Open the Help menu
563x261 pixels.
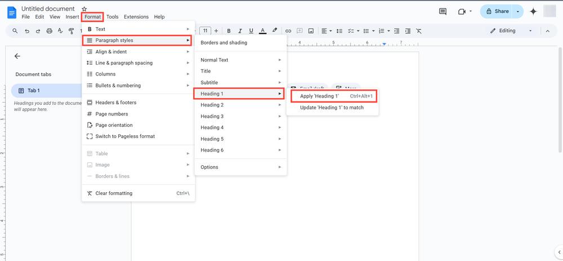pyautogui.click(x=159, y=17)
